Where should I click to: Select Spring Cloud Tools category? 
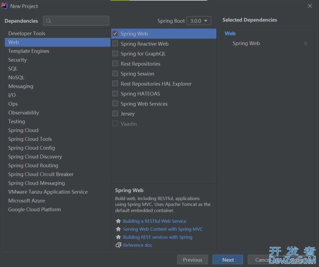57,139
